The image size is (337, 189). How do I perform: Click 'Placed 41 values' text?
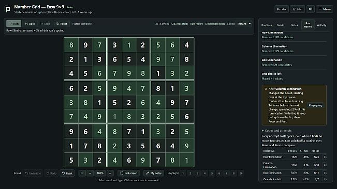[272, 79]
